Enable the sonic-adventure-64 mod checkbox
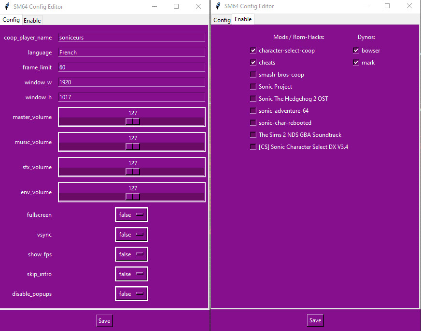 (253, 111)
